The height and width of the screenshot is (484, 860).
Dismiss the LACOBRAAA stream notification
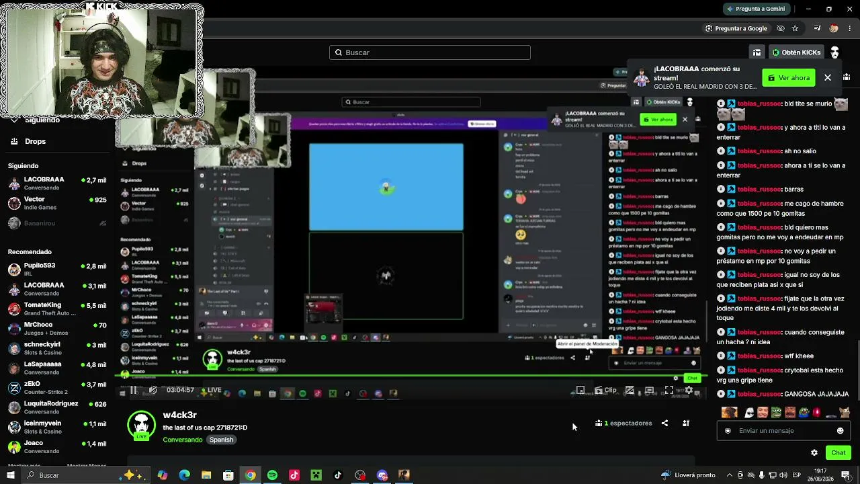(828, 78)
